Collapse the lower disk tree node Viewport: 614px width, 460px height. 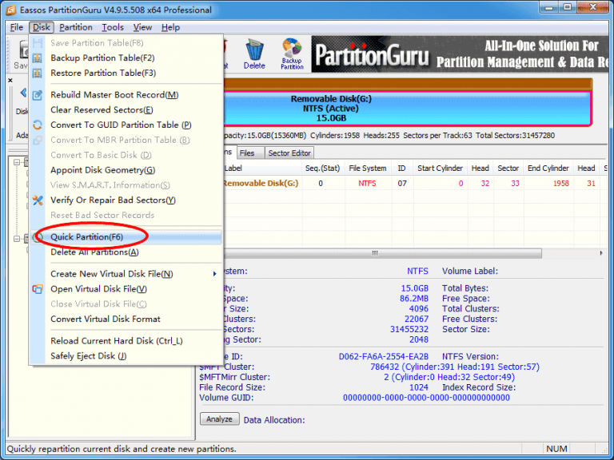[17, 238]
